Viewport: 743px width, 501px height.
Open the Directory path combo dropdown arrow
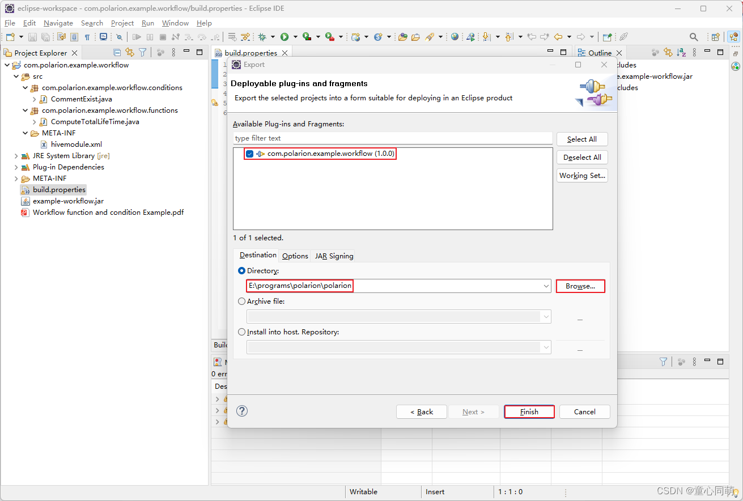pyautogui.click(x=546, y=286)
